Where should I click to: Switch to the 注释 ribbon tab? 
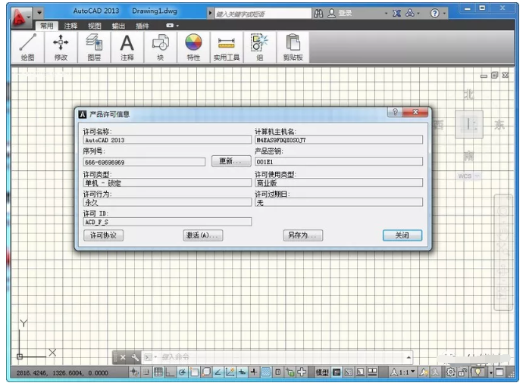pyautogui.click(x=70, y=26)
